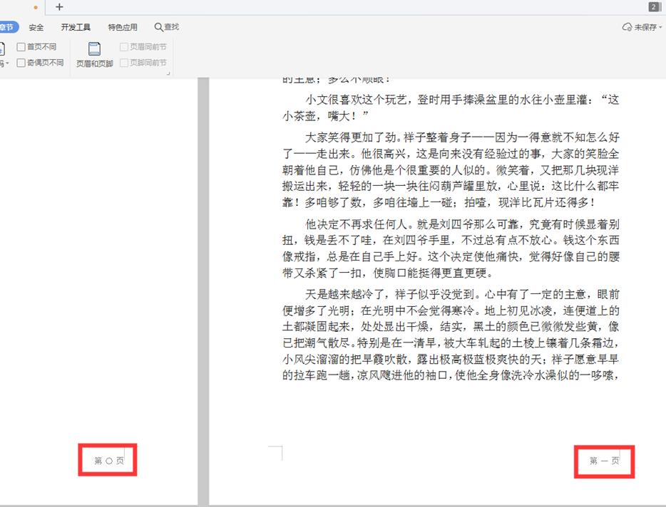This screenshot has height=507, width=666.
Task: Select the 章节 ribbon tab
Action: (x=7, y=26)
